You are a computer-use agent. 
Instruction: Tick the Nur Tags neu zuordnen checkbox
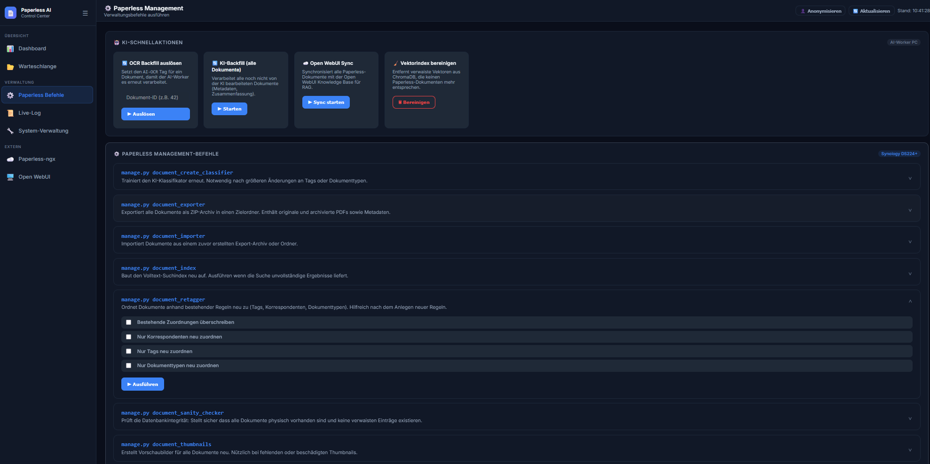tap(128, 351)
